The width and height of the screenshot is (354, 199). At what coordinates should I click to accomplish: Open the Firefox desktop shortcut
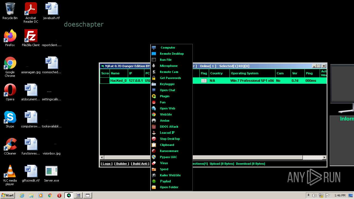pyautogui.click(x=10, y=38)
